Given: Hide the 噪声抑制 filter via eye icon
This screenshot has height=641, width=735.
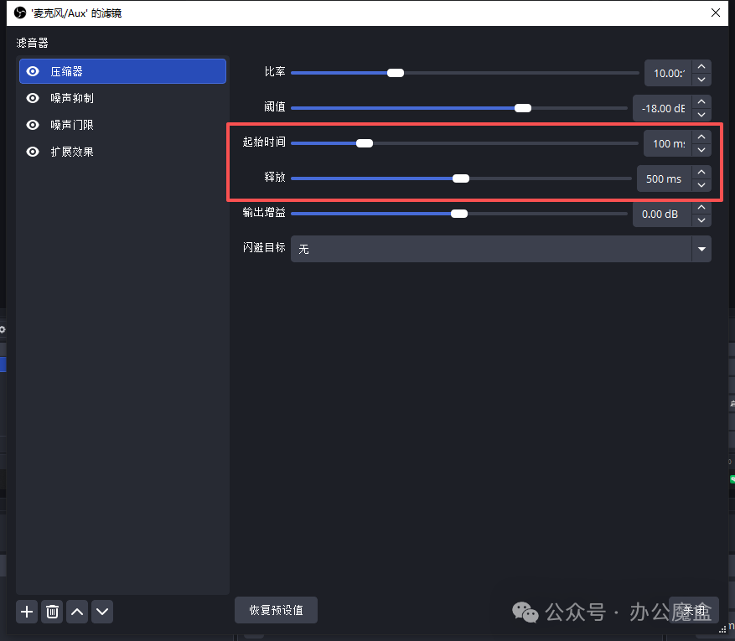Looking at the screenshot, I should click(x=33, y=98).
